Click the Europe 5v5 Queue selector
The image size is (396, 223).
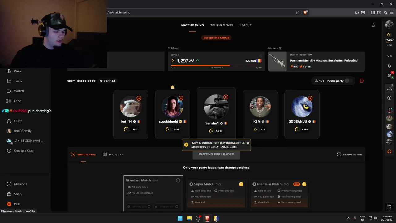click(x=216, y=38)
